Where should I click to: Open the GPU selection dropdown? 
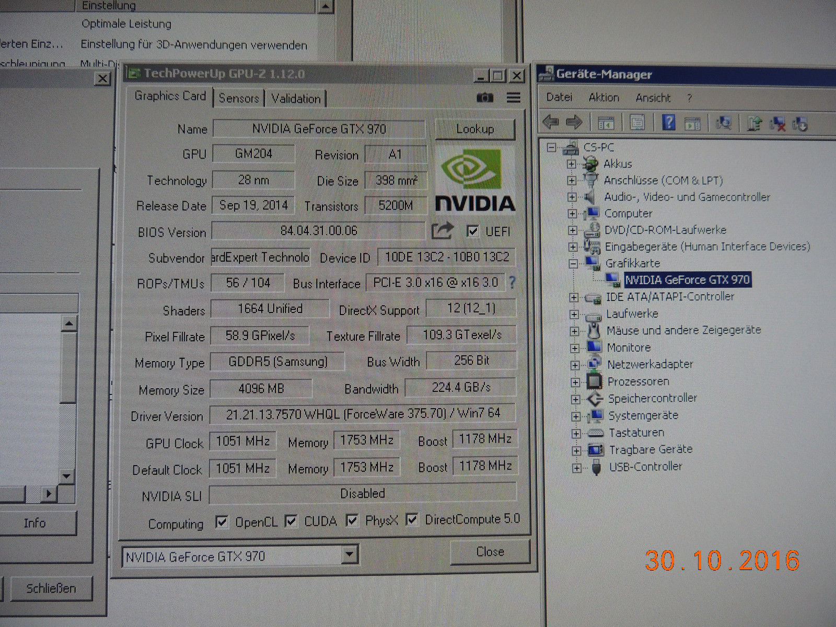click(350, 553)
